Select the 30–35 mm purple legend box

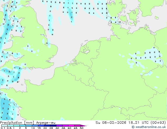click(x=59, y=126)
